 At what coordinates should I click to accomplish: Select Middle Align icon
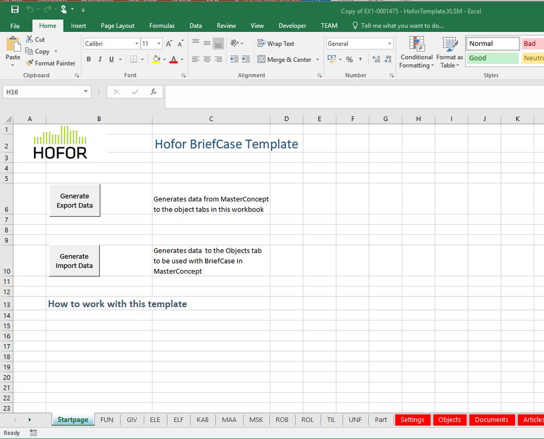pos(207,44)
